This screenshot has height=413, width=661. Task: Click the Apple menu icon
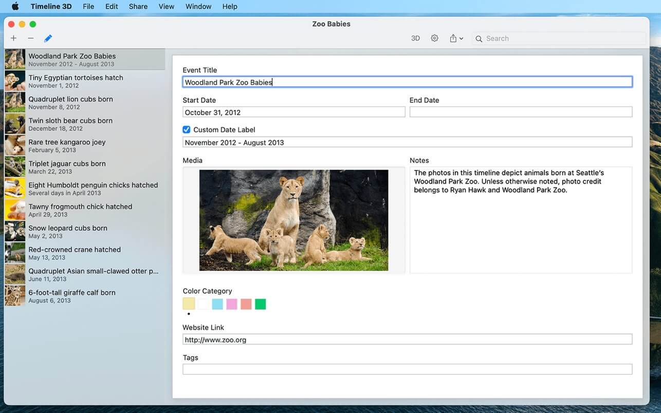pos(15,7)
